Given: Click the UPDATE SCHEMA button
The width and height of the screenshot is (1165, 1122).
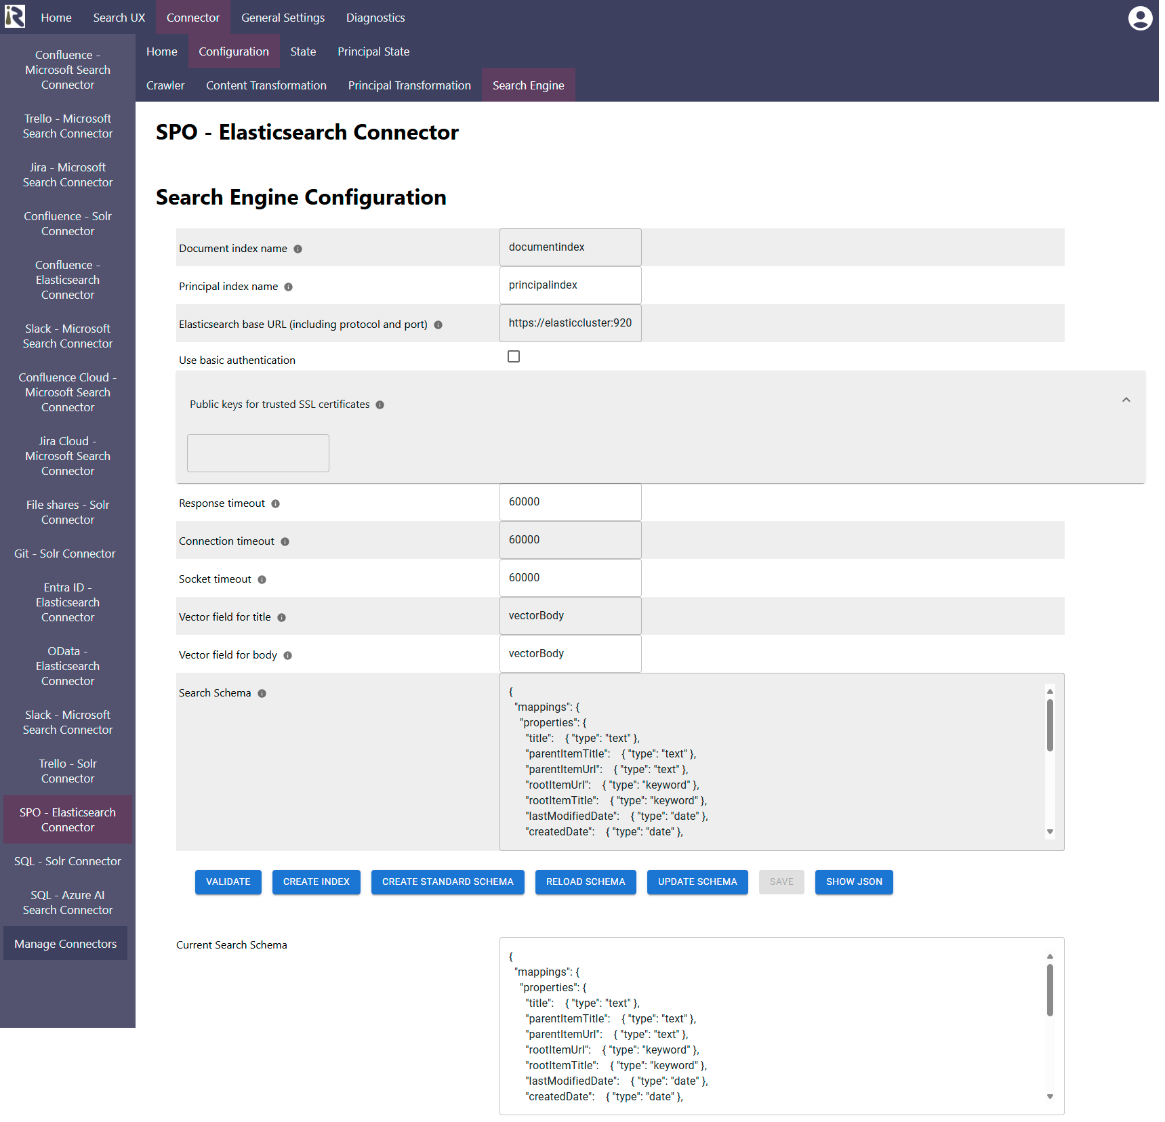Looking at the screenshot, I should pos(697,882).
